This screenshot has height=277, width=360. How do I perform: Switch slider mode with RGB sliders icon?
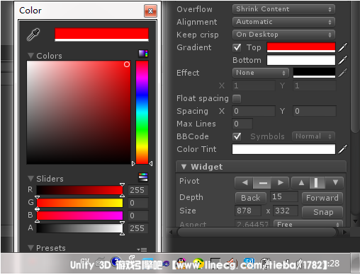coord(143,177)
